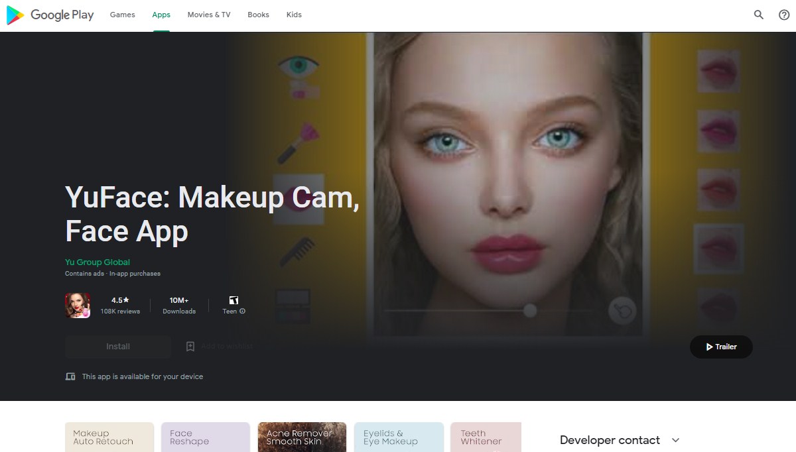Open the 108K reviews rating

[x=120, y=306]
